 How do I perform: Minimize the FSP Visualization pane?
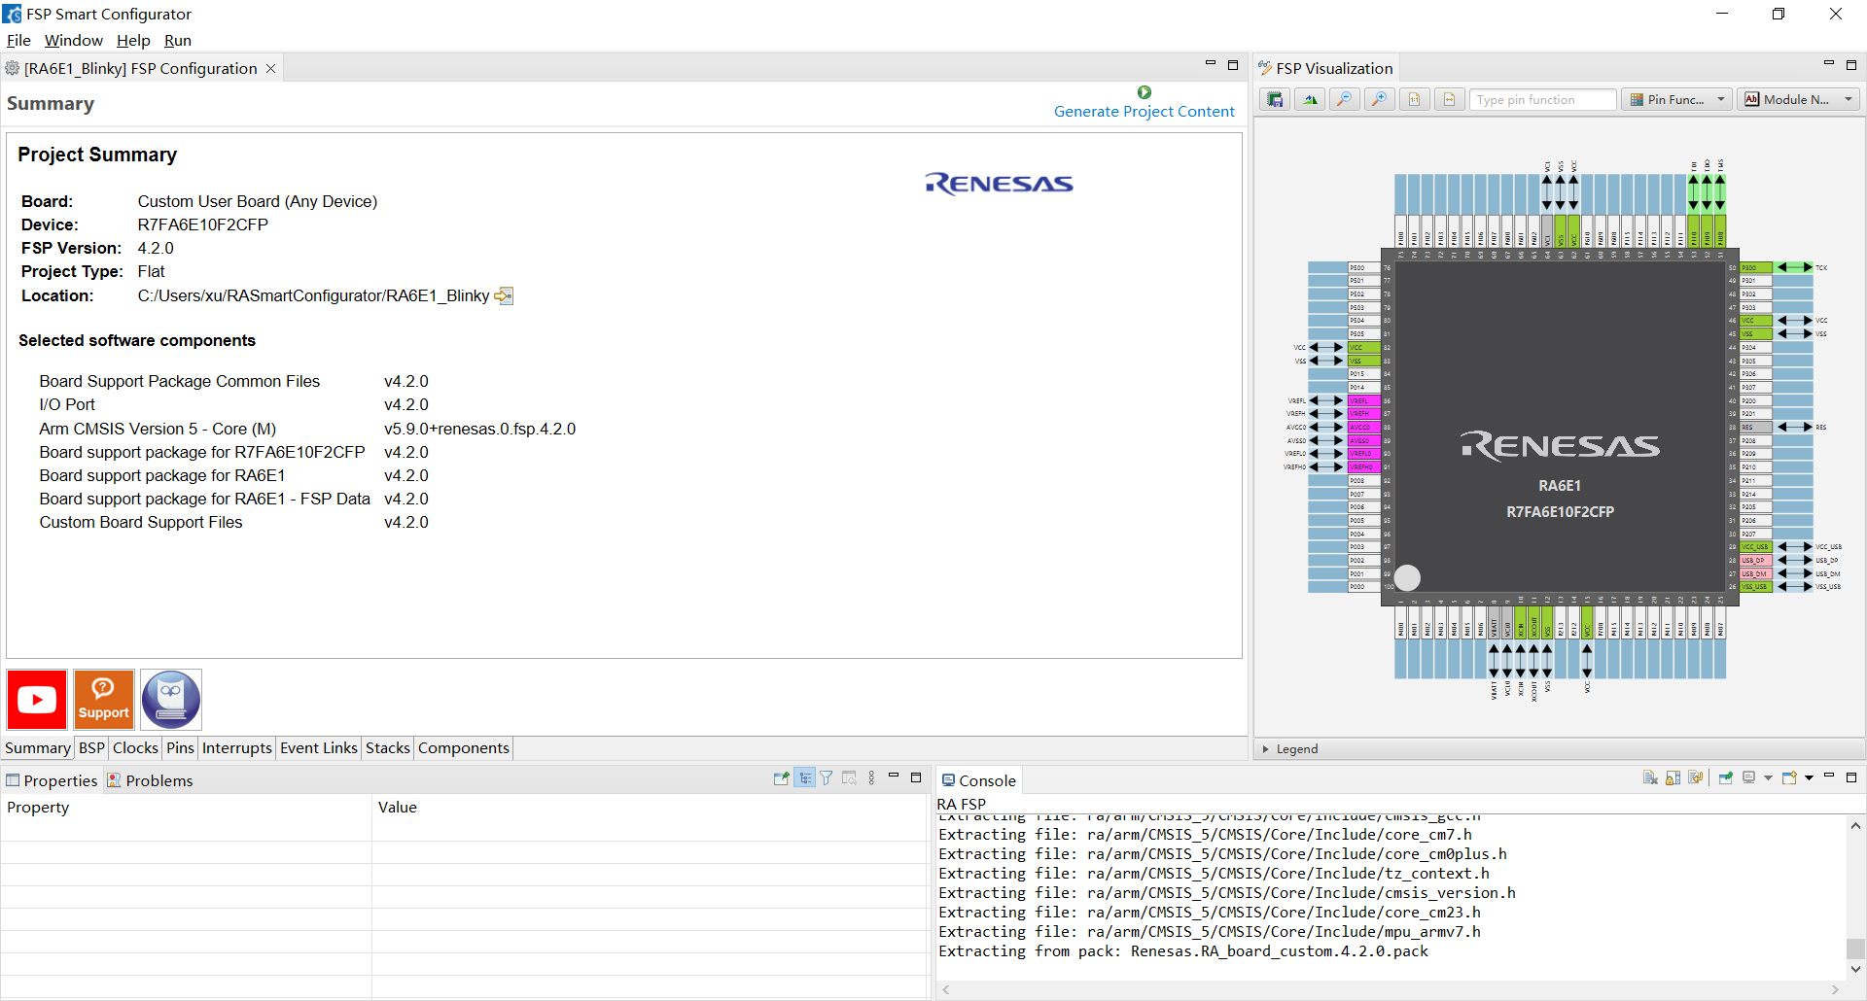click(x=1828, y=64)
